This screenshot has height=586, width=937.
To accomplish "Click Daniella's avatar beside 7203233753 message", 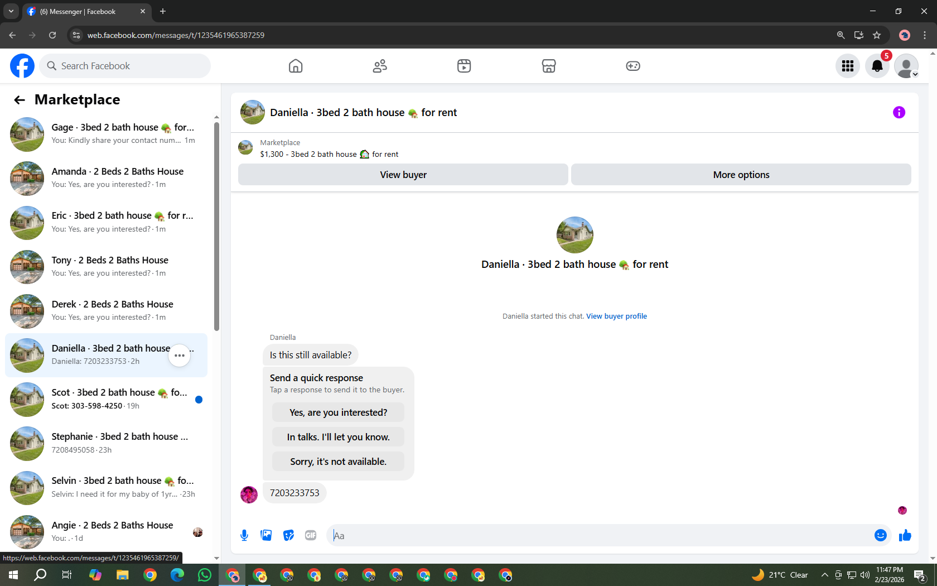I will point(249,494).
